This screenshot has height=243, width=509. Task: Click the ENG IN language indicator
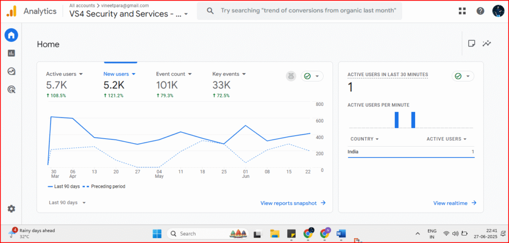[x=432, y=234]
